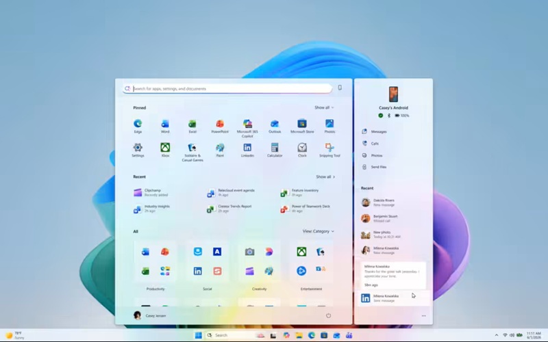
Task: Open Microsoft 365 Copilot
Action: coord(247,128)
